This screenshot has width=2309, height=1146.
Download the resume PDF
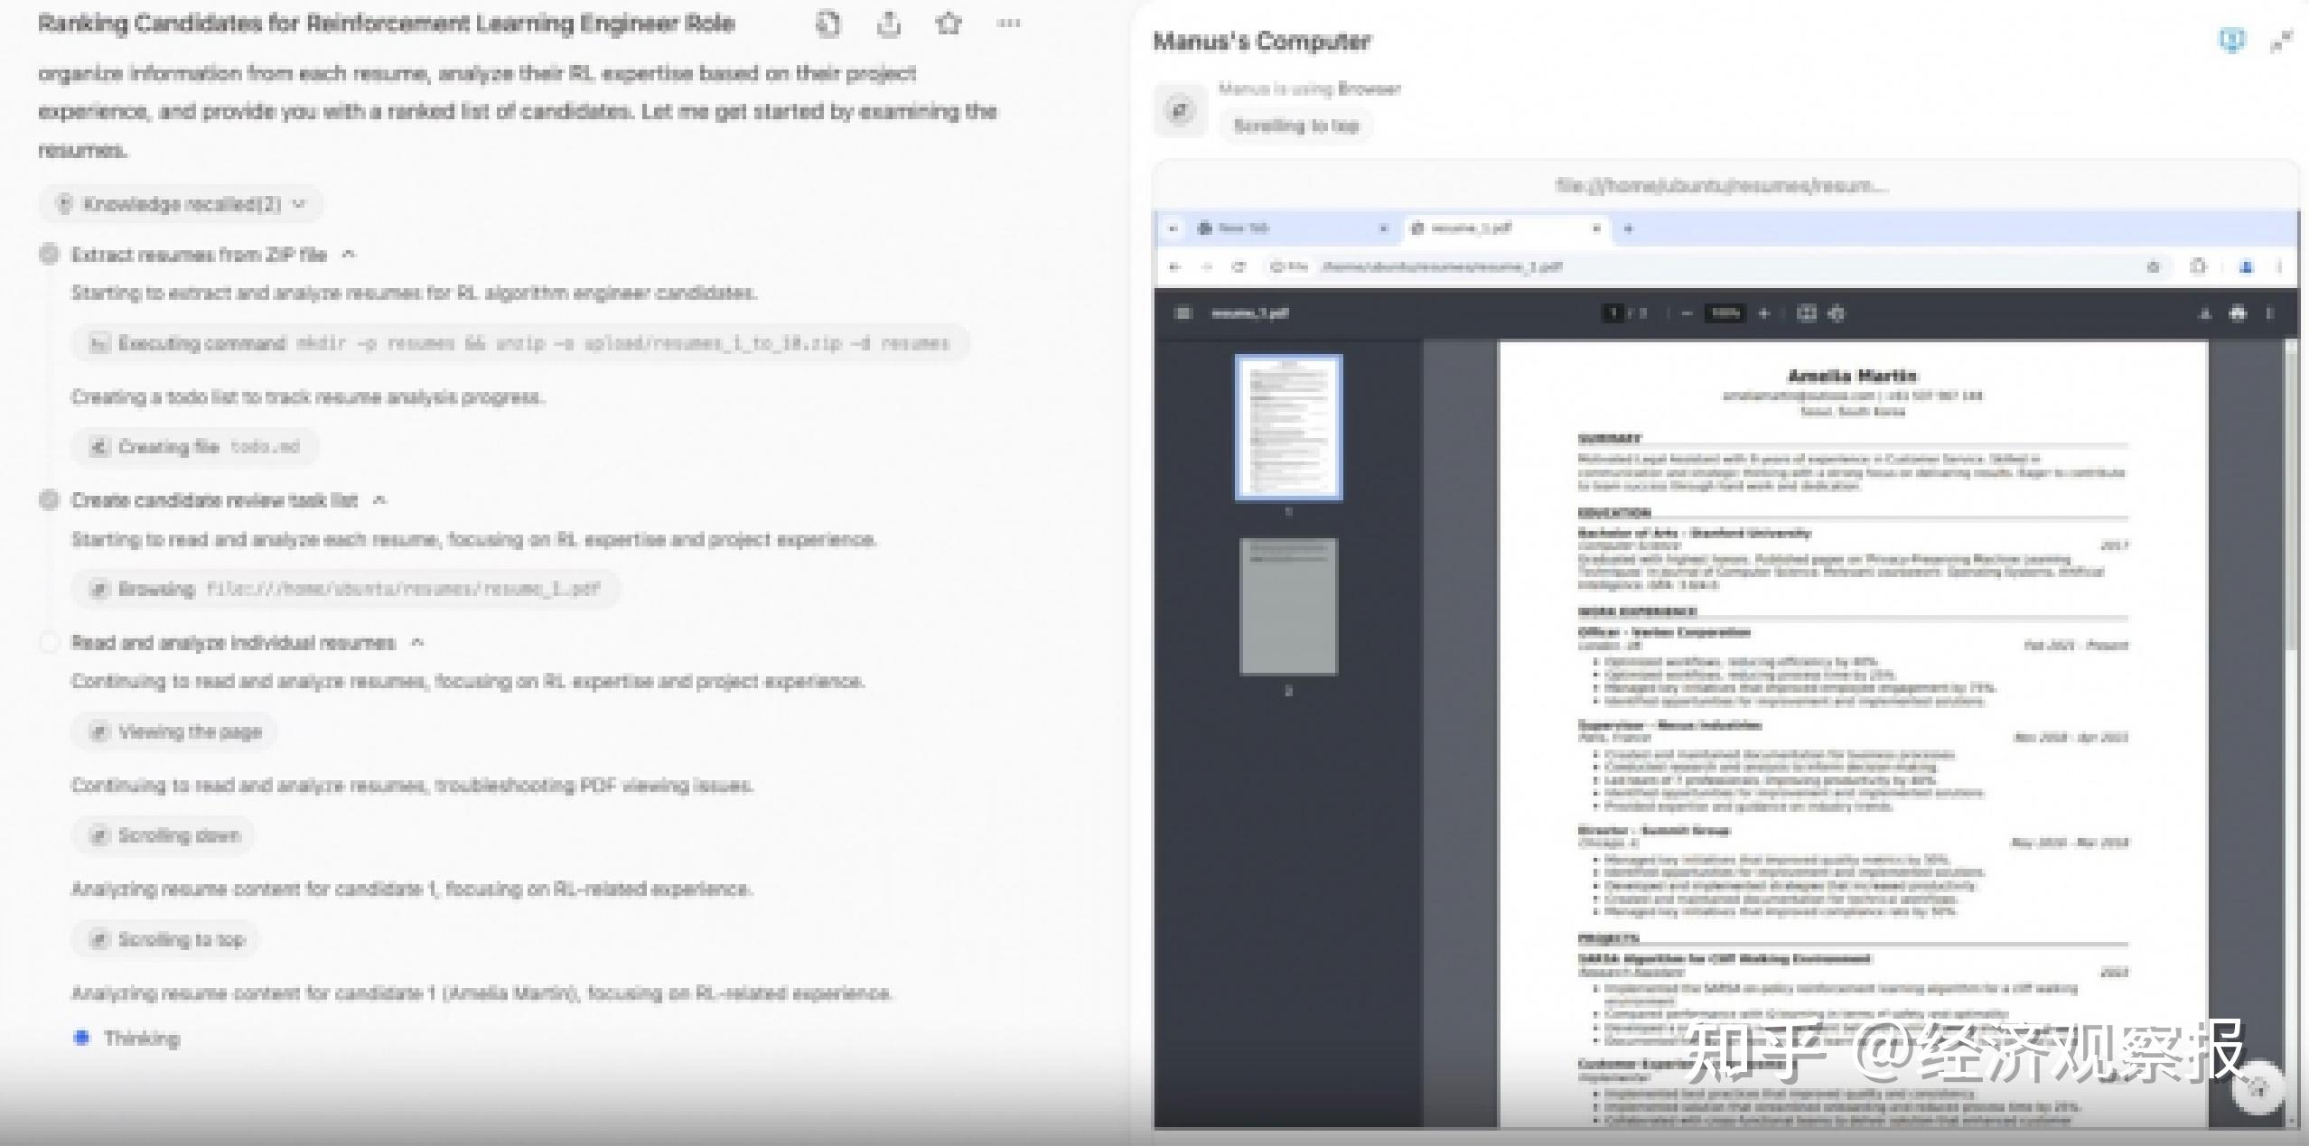pos(2205,313)
